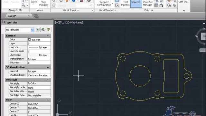
Task: Click the viewport [-] controls label
Action: (x=57, y=23)
